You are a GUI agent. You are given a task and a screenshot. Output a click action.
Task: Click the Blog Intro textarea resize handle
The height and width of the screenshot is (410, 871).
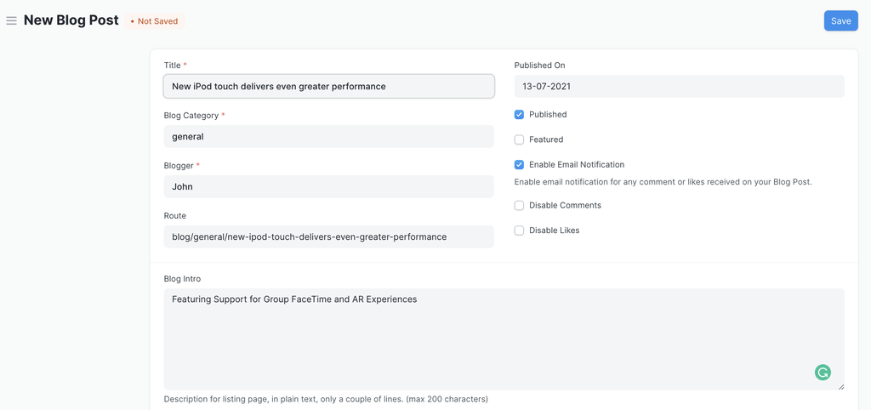tap(840, 386)
